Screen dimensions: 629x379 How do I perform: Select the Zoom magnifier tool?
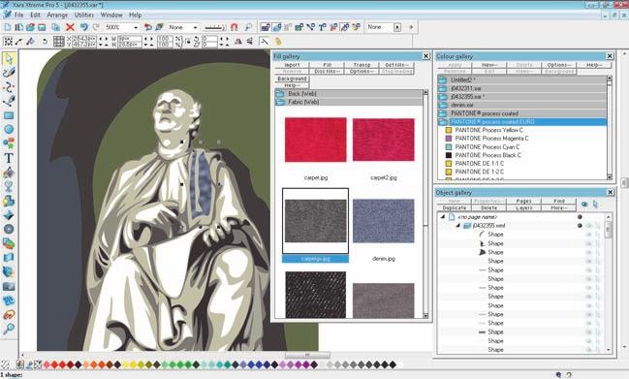(9, 329)
